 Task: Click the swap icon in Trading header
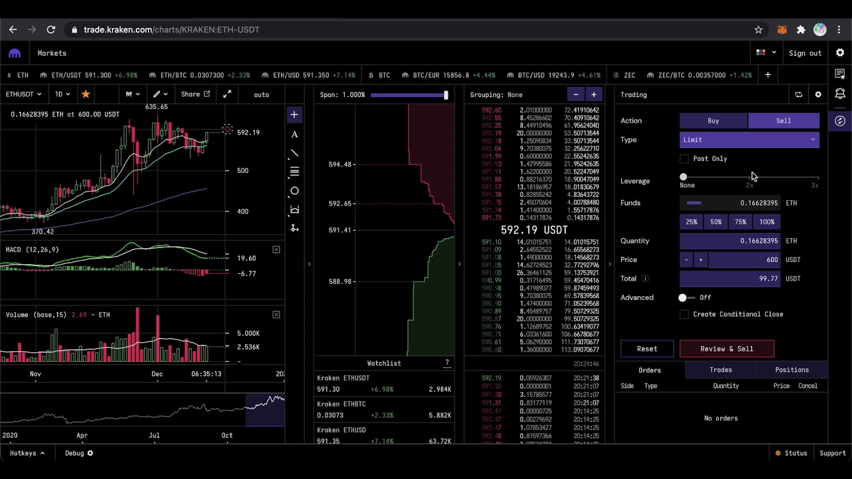pos(799,94)
